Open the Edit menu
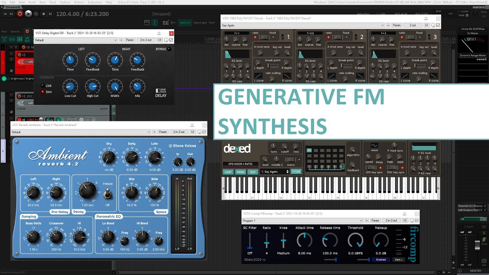The width and height of the screenshot is (489, 275). click(x=12, y=2)
